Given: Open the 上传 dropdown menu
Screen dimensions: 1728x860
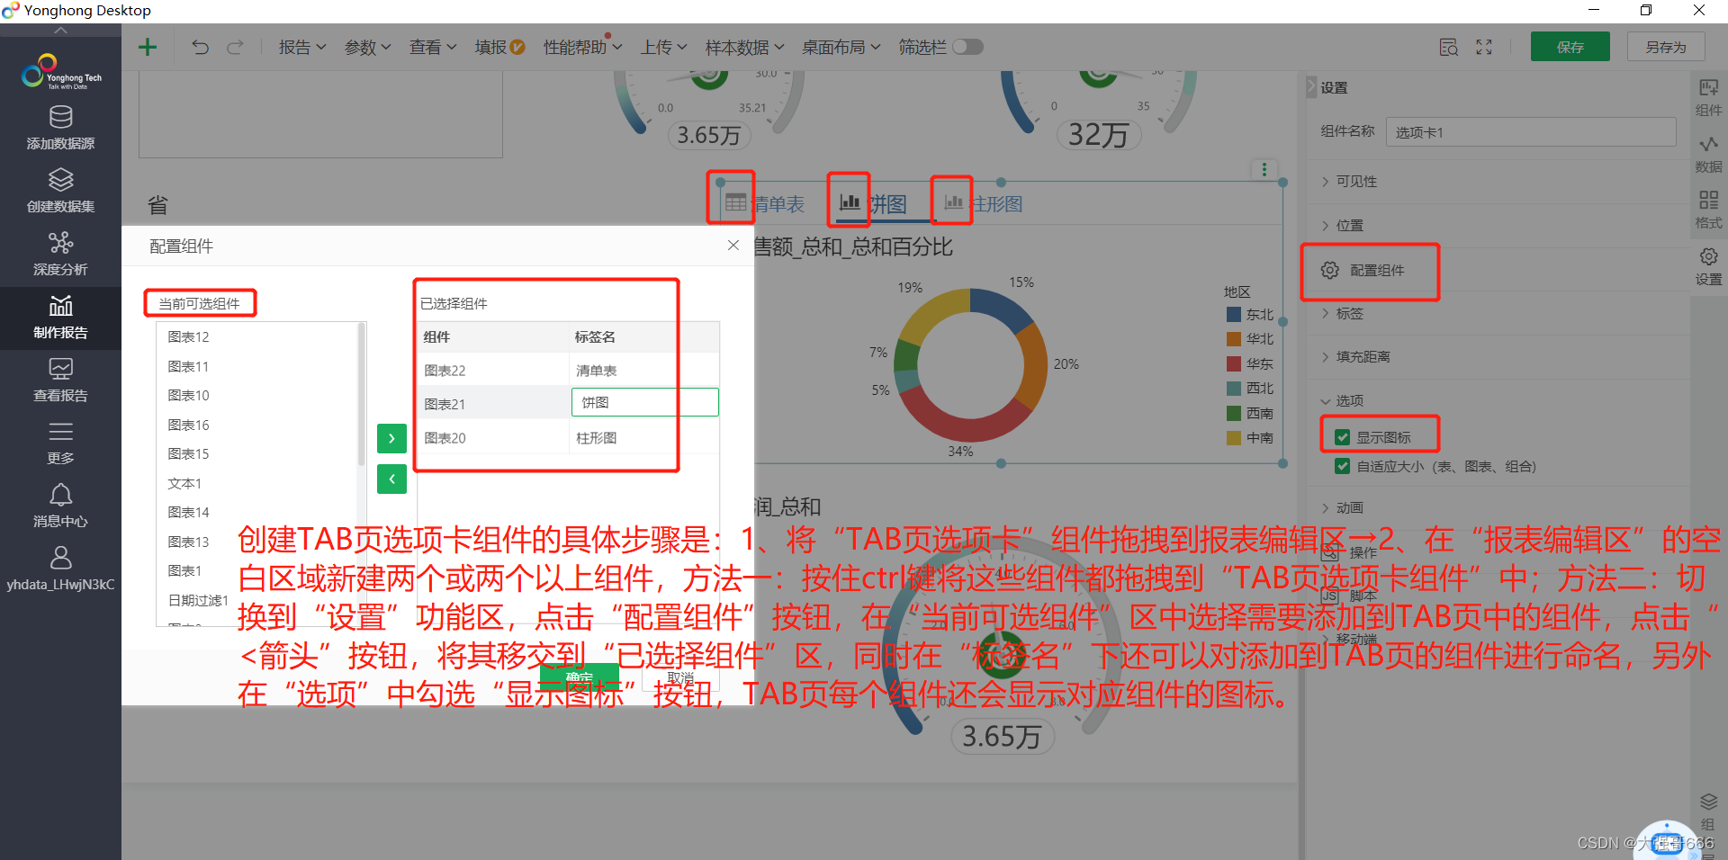Looking at the screenshot, I should click(664, 47).
